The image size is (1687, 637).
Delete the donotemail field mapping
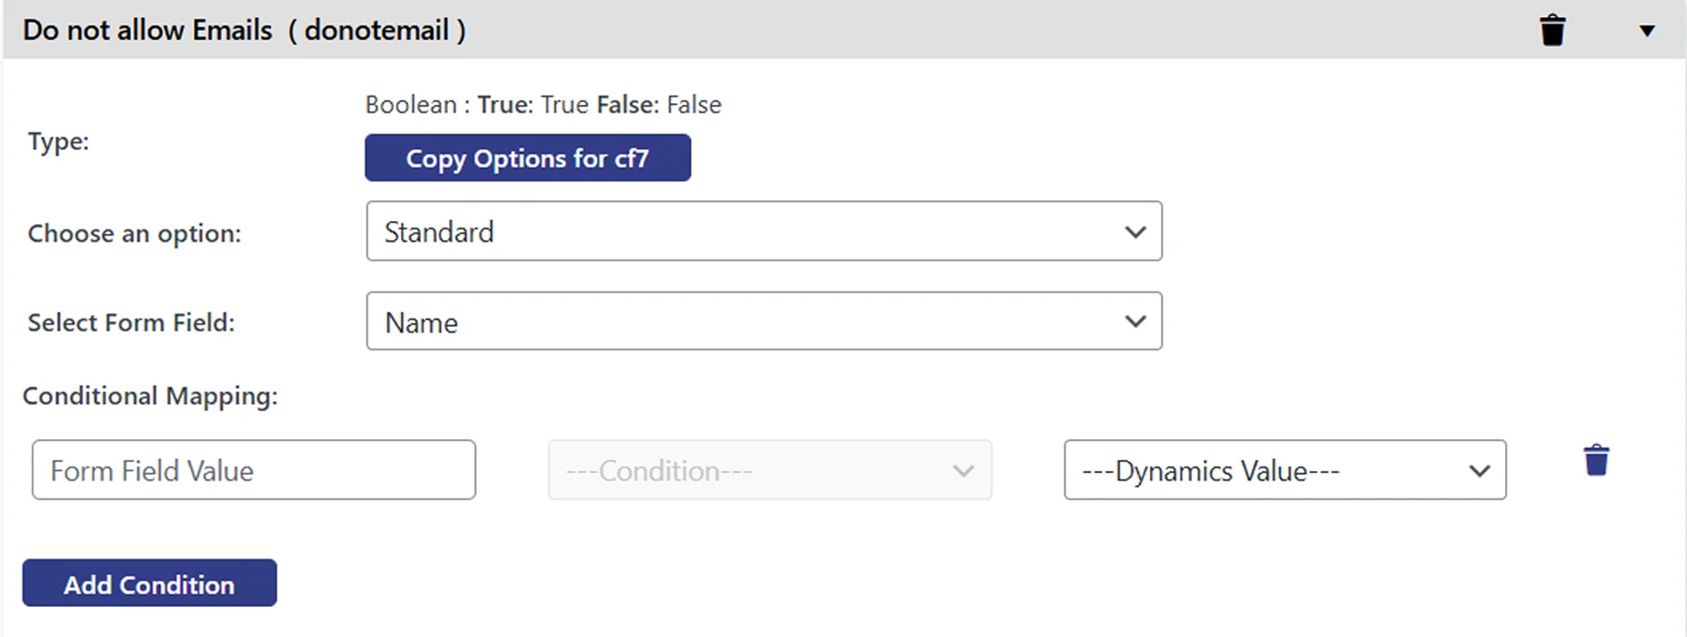click(1553, 29)
